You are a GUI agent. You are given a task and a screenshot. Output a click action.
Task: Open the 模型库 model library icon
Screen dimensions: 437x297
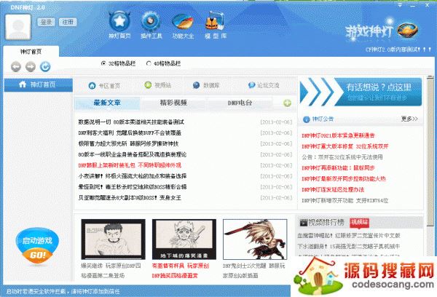213,23
